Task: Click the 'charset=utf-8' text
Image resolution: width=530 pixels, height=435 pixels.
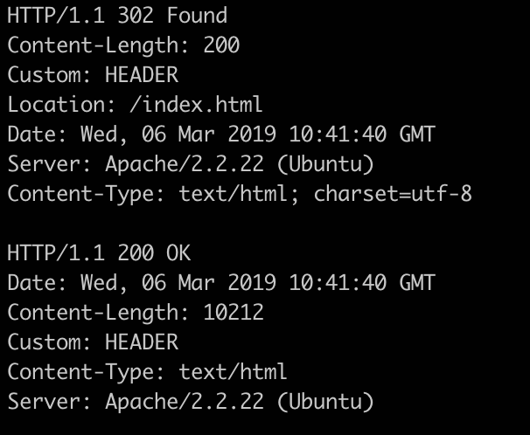Action: point(393,194)
